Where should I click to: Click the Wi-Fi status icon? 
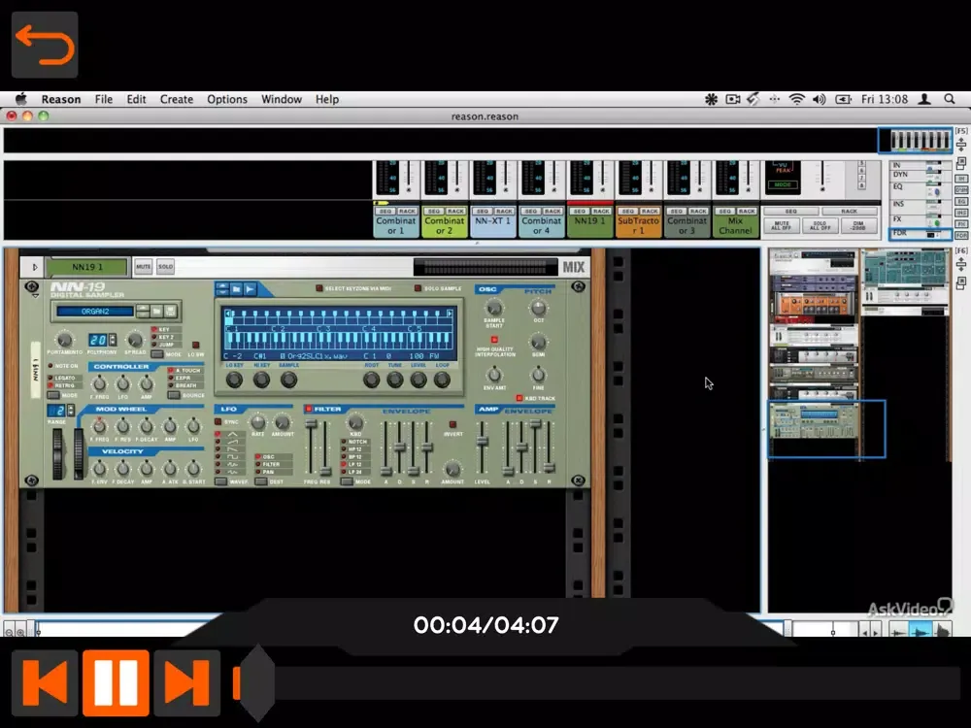[x=797, y=99]
